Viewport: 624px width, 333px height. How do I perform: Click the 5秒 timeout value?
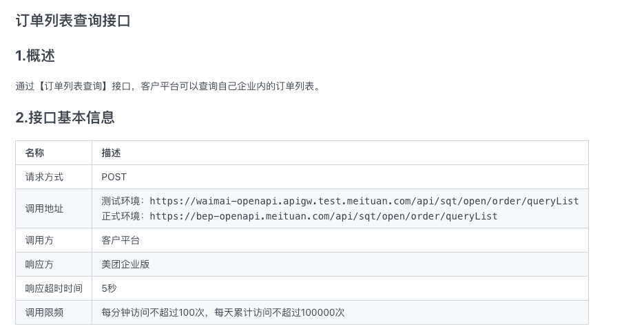point(109,288)
